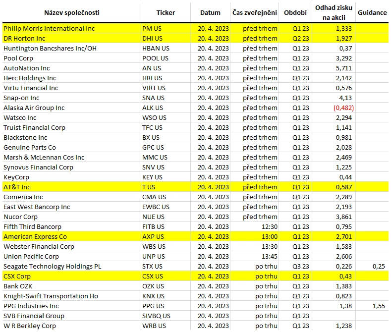Screen dimensions: 391x332
Task: Select the '3,861' Nucor estimate value
Action: pos(344,217)
